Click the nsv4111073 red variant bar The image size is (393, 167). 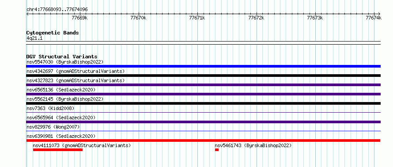click(x=58, y=150)
